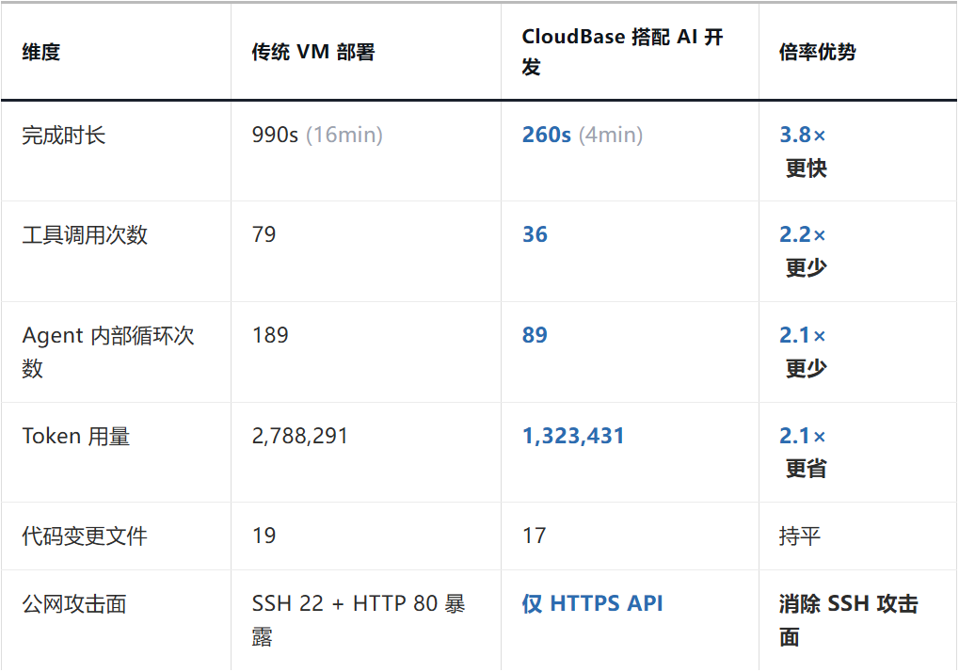
Task: Select the 2,788,291 token value
Action: click(299, 436)
